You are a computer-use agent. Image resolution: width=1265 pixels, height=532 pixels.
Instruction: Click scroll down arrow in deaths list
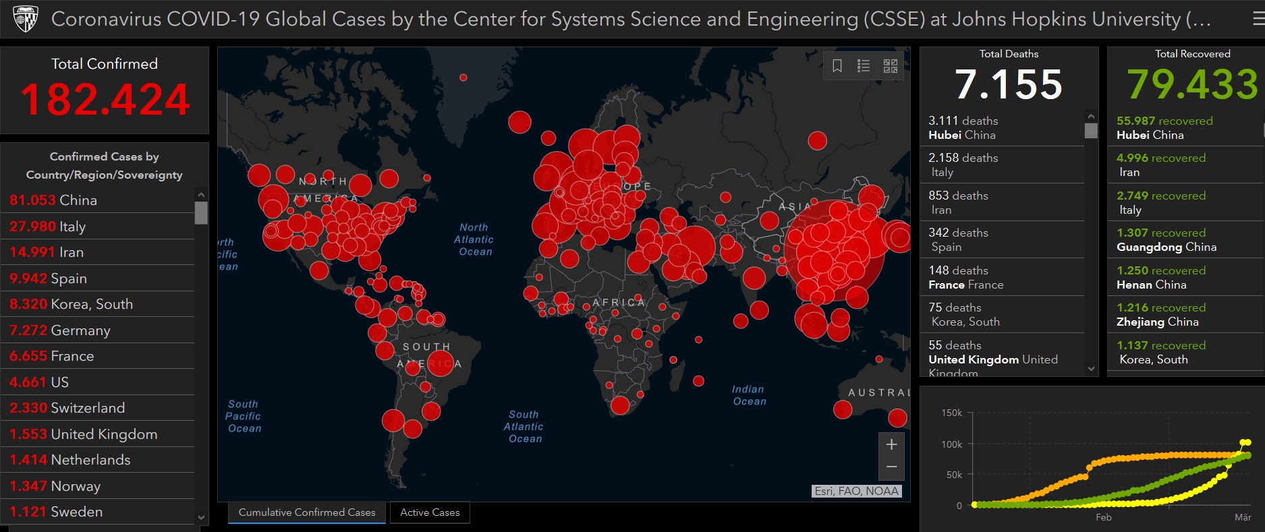coord(1091,369)
